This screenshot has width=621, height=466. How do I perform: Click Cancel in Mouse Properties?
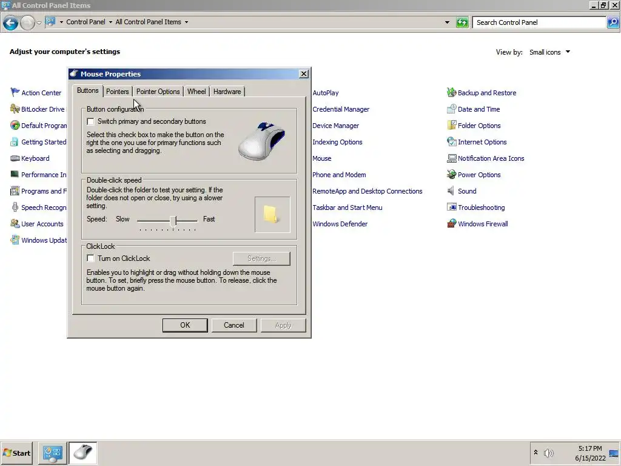[234, 325]
